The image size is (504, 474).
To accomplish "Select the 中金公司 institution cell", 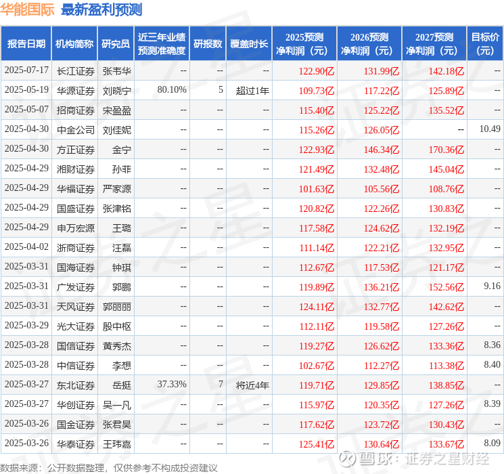I will 76,130.
